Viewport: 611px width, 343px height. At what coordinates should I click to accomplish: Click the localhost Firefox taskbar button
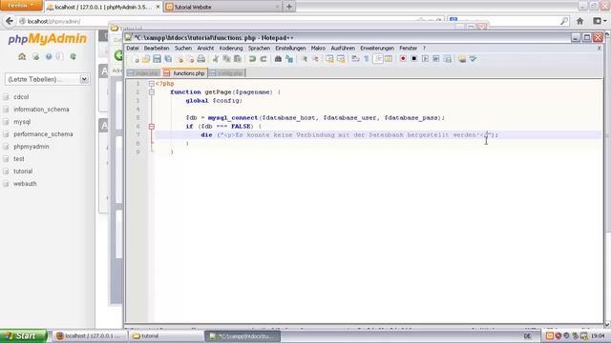click(x=90, y=336)
